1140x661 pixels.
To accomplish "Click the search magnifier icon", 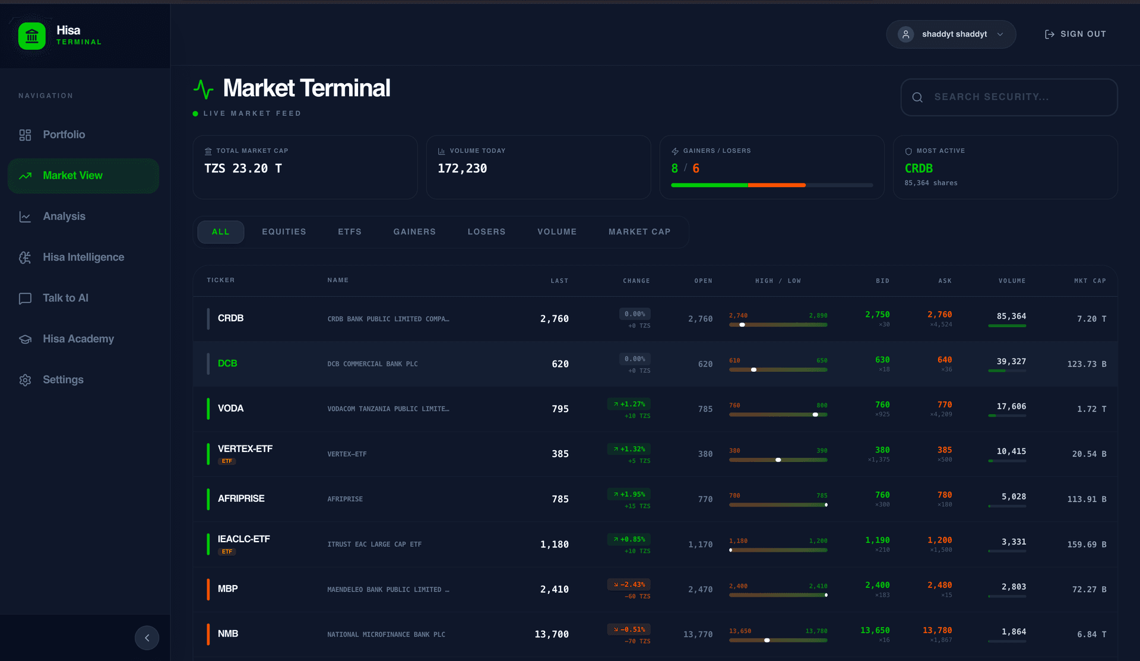I will [917, 97].
